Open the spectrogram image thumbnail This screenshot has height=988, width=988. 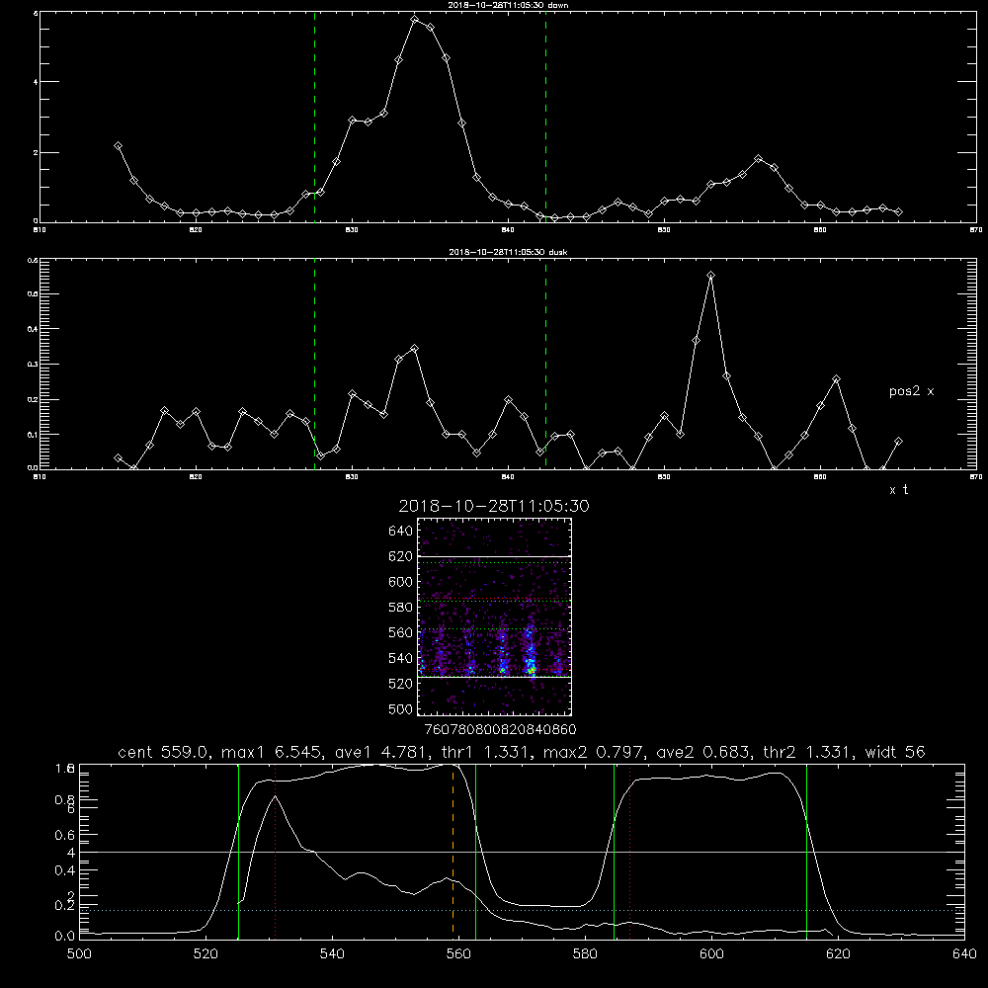(494, 617)
